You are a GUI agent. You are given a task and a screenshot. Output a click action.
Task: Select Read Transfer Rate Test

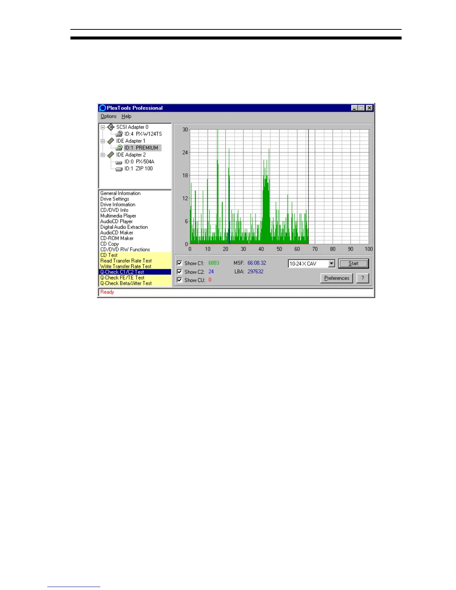point(126,261)
